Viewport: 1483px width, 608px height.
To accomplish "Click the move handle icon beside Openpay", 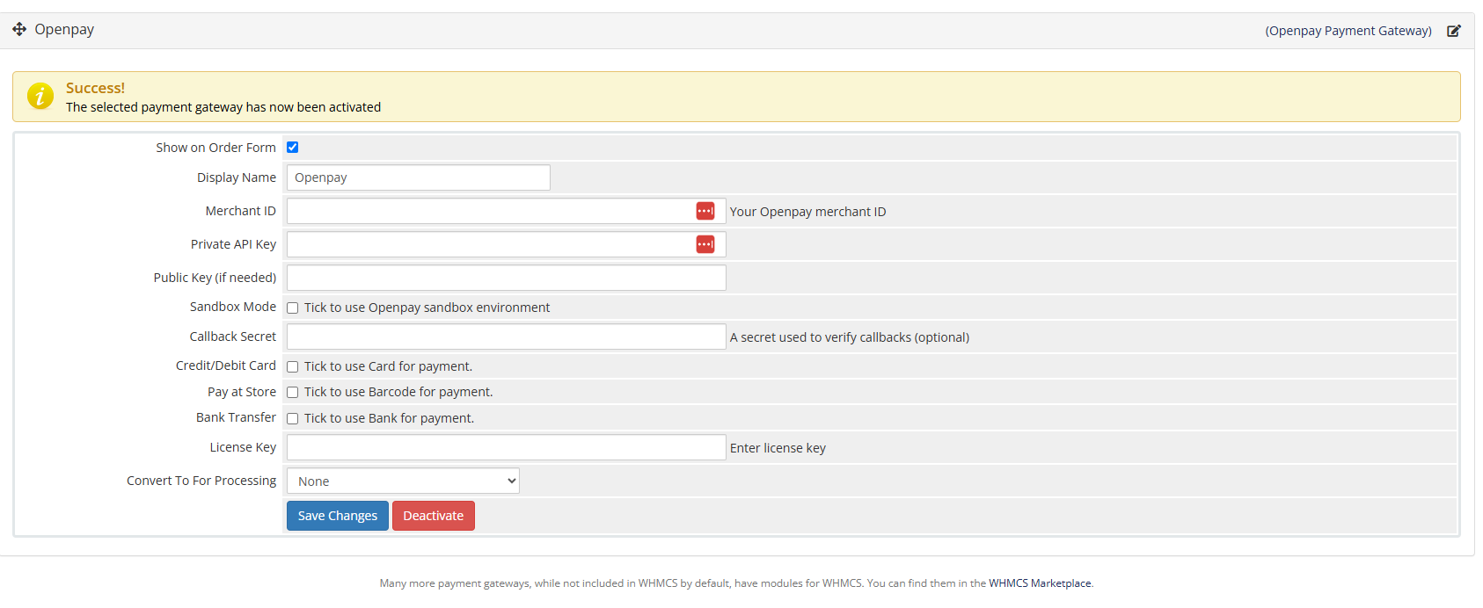I will click(19, 29).
